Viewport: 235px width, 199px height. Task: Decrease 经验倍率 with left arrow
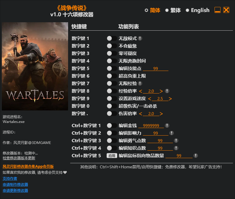140,91
